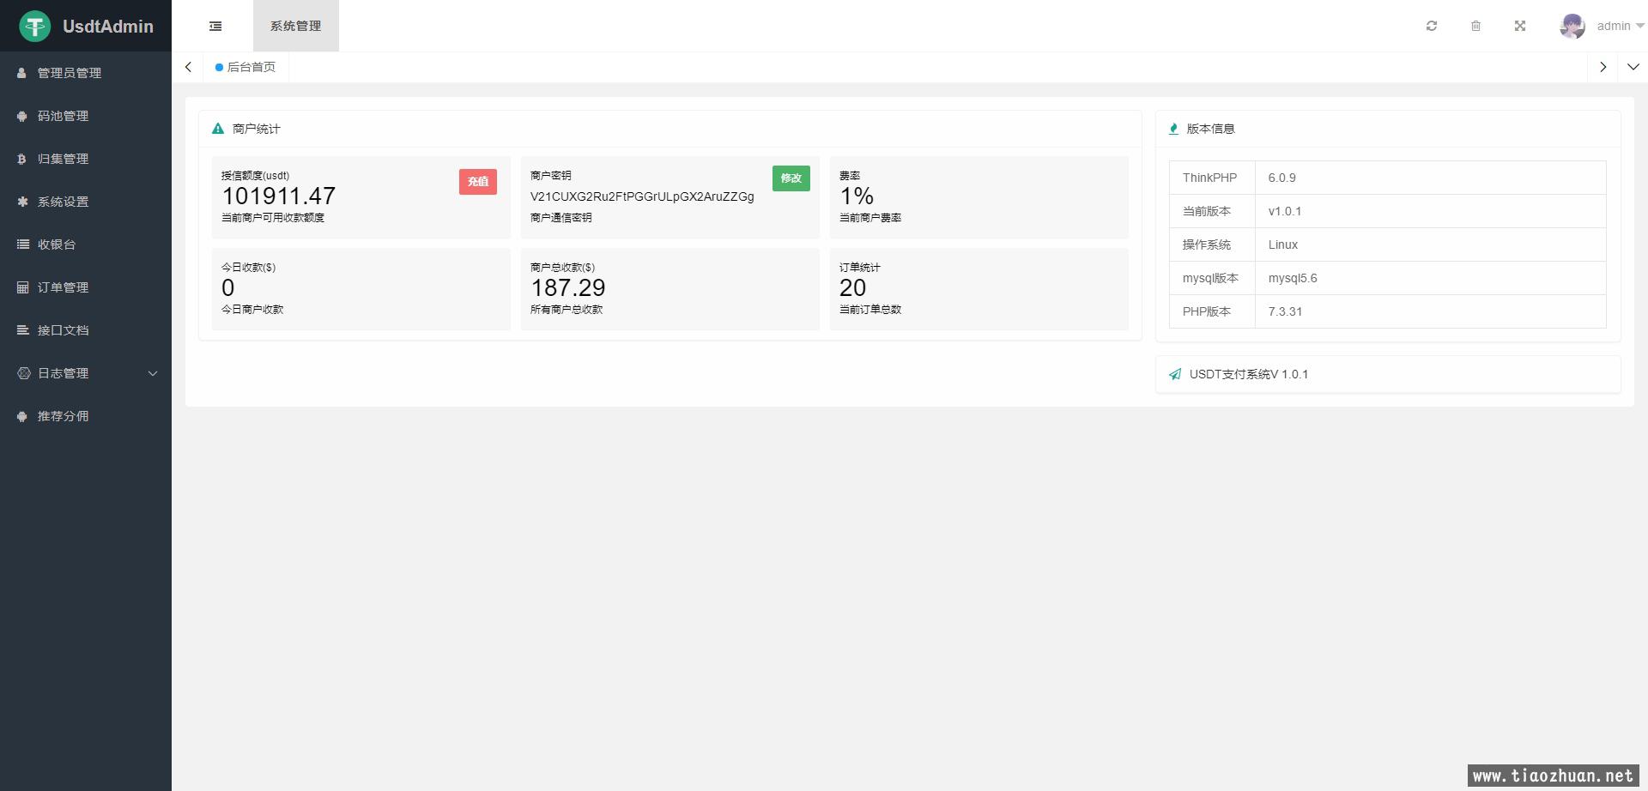Open 推荐分佣 in the sidebar
The height and width of the screenshot is (791, 1648).
[63, 416]
